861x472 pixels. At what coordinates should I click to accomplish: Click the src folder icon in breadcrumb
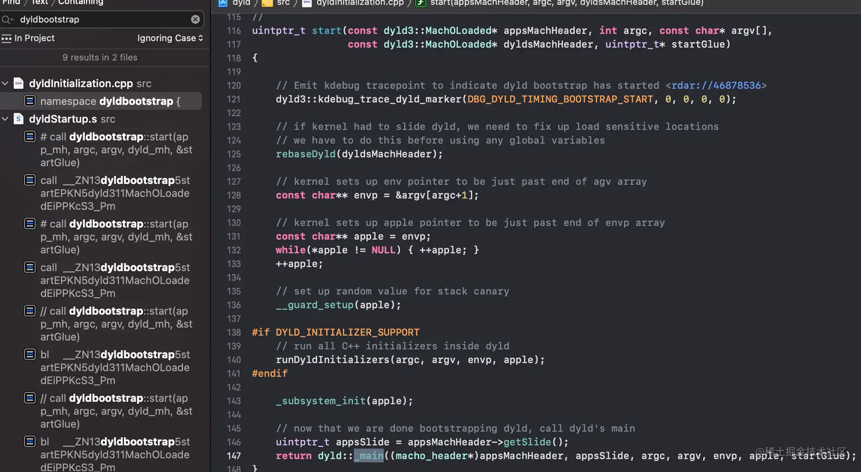[267, 3]
